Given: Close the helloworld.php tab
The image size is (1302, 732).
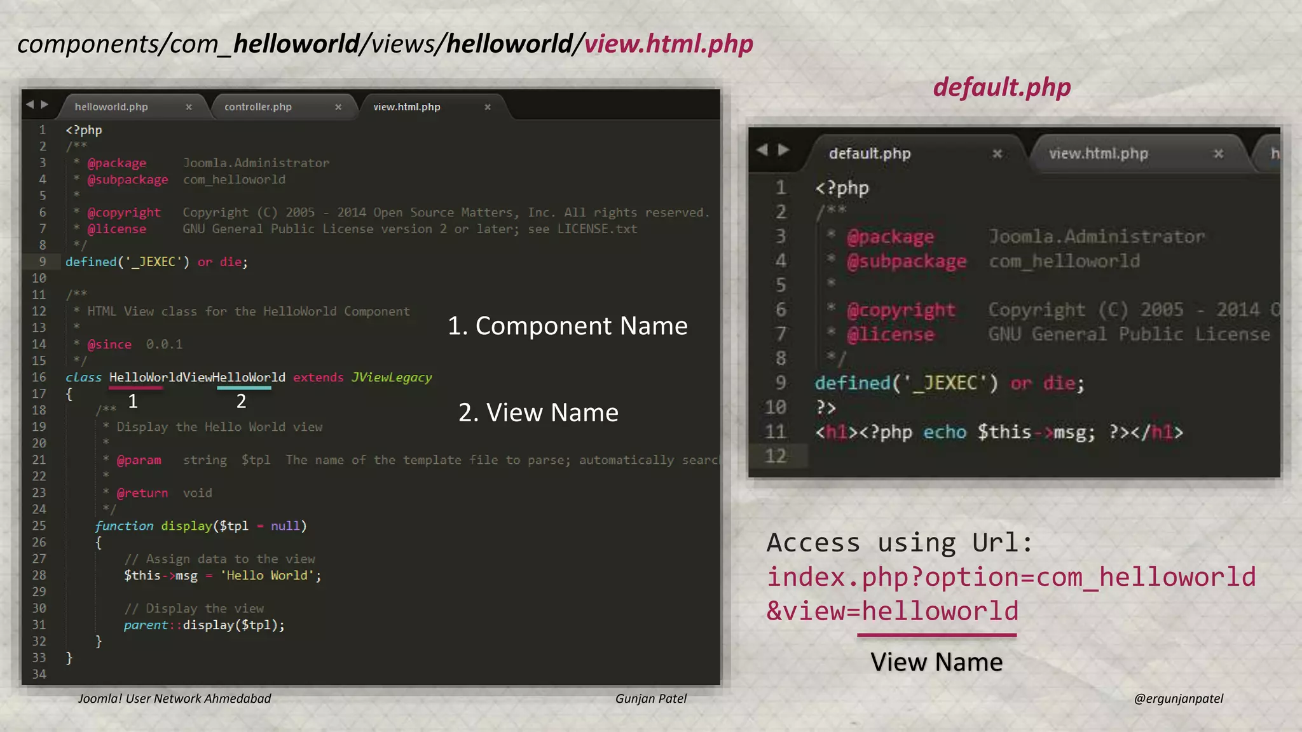Looking at the screenshot, I should click(x=189, y=107).
